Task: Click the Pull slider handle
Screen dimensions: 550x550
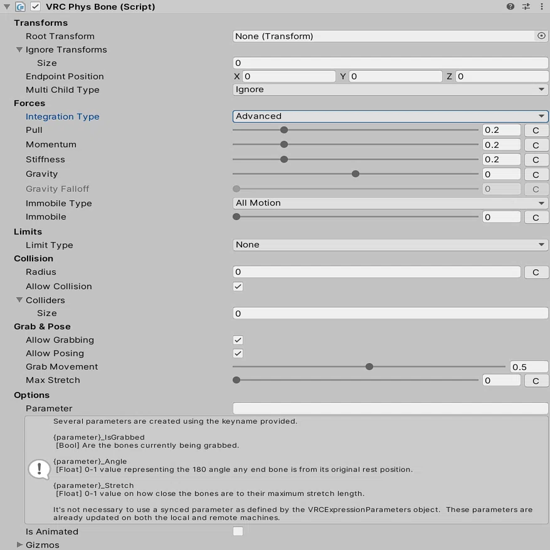Action: pos(284,130)
